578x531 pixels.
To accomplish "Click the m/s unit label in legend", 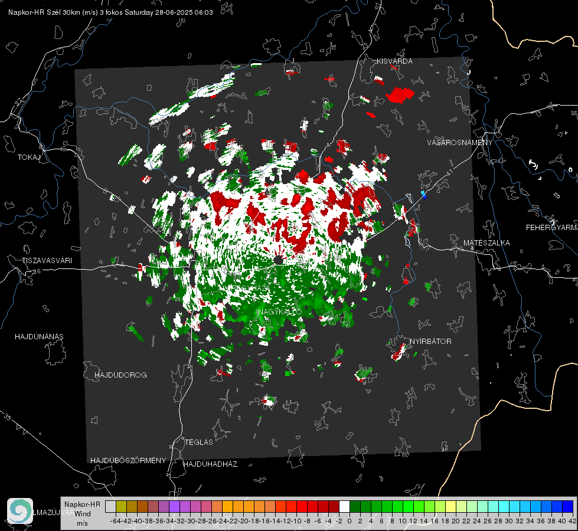I will [x=82, y=523].
